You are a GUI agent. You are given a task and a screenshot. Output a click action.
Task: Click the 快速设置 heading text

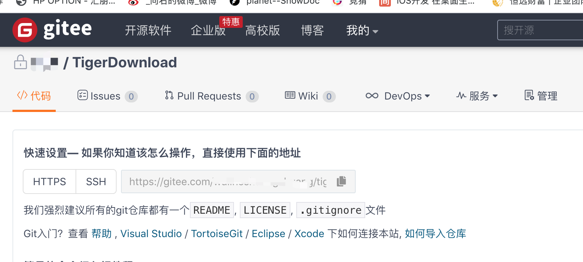coord(162,153)
